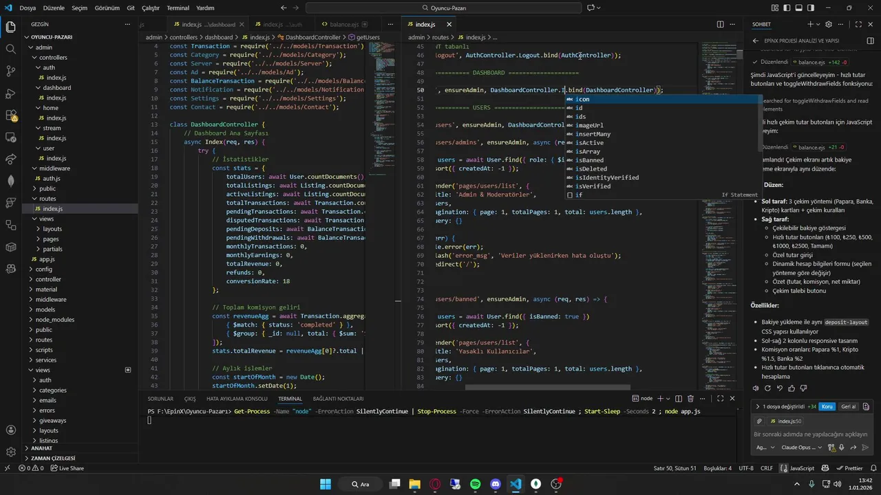Viewport: 881px width, 495px height.
Task: Open the Claude Opus model dropdown
Action: click(802, 448)
